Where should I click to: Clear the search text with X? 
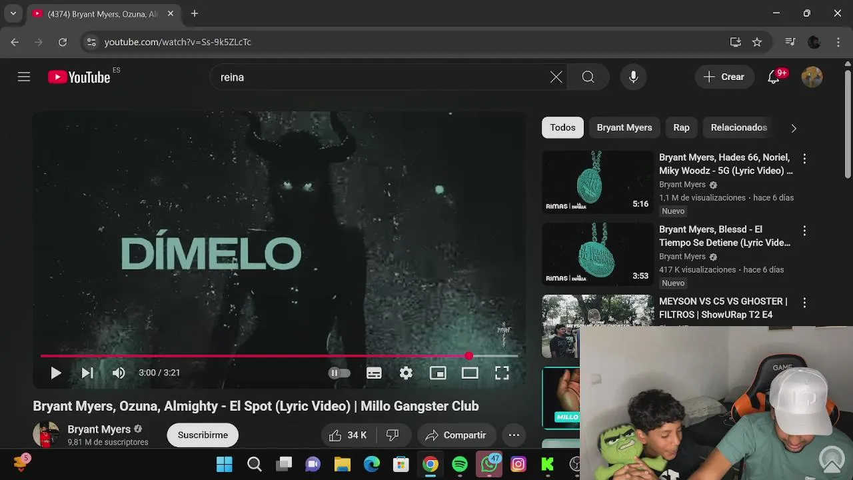556,77
